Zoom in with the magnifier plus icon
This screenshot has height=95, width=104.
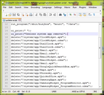(x=70, y=15)
